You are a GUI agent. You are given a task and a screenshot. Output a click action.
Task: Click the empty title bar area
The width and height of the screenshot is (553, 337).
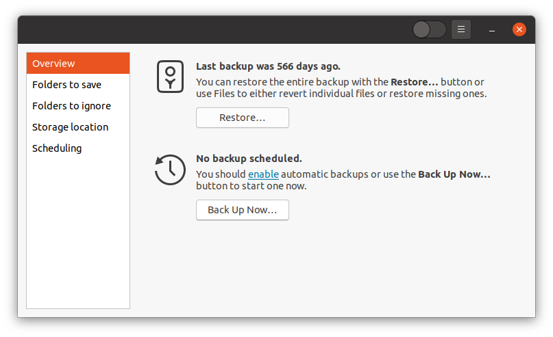coord(212,29)
